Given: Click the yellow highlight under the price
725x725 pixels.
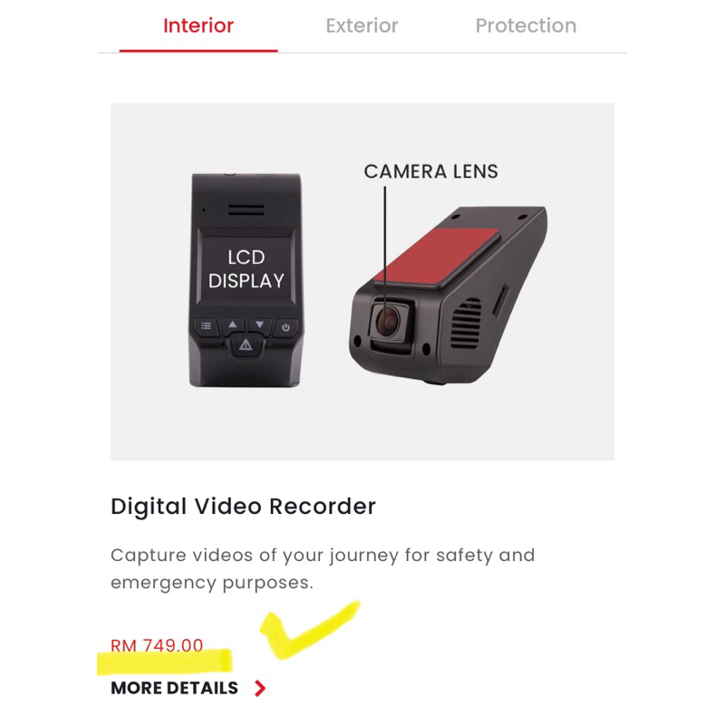Looking at the screenshot, I should 164,662.
